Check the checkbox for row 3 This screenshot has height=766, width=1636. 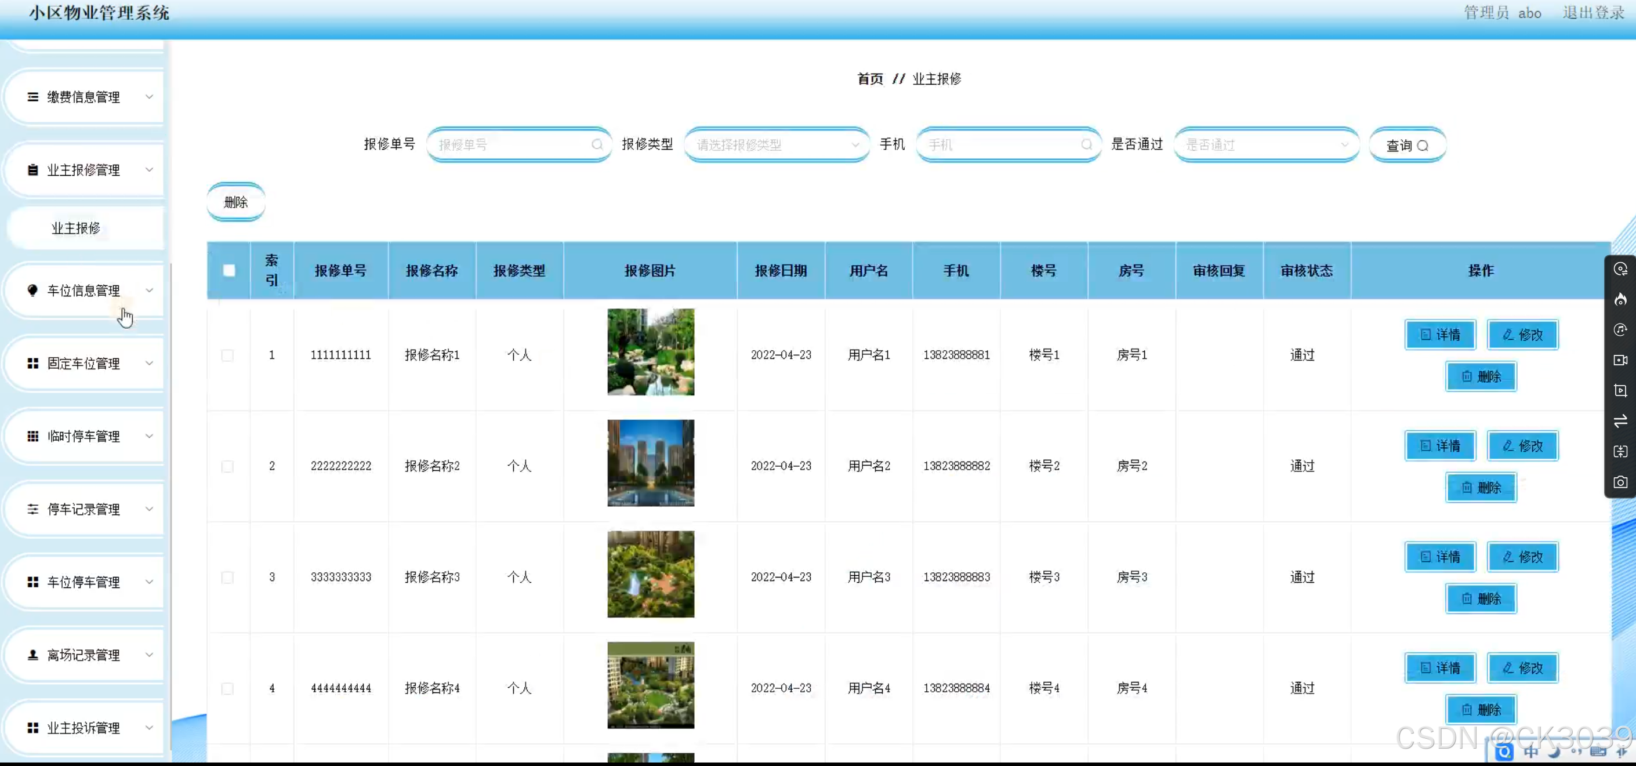[x=227, y=578]
